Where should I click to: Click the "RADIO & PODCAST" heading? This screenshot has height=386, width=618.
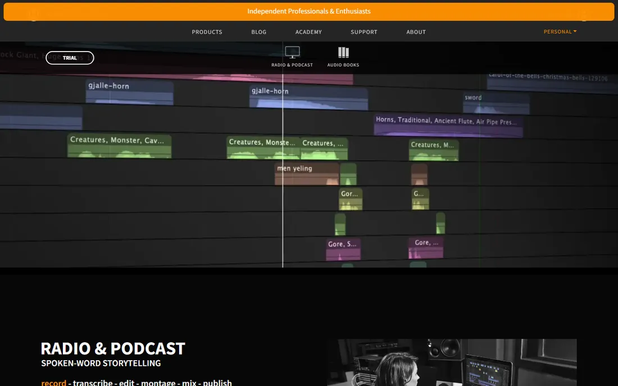[113, 348]
